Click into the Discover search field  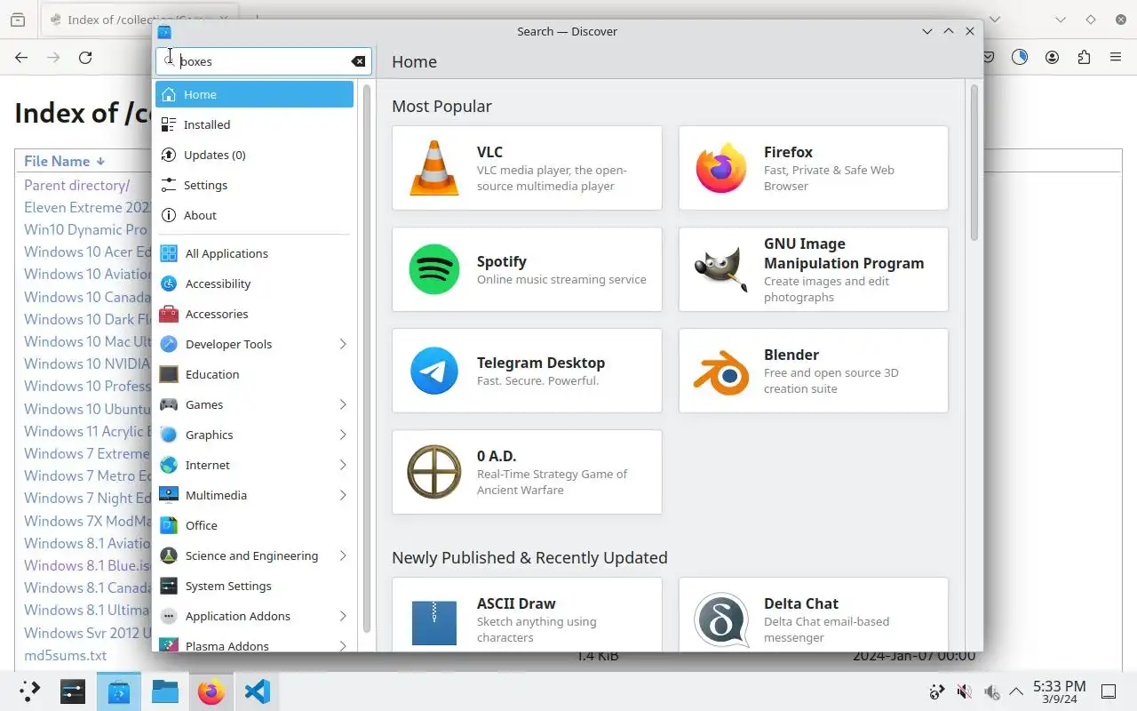[x=263, y=61]
